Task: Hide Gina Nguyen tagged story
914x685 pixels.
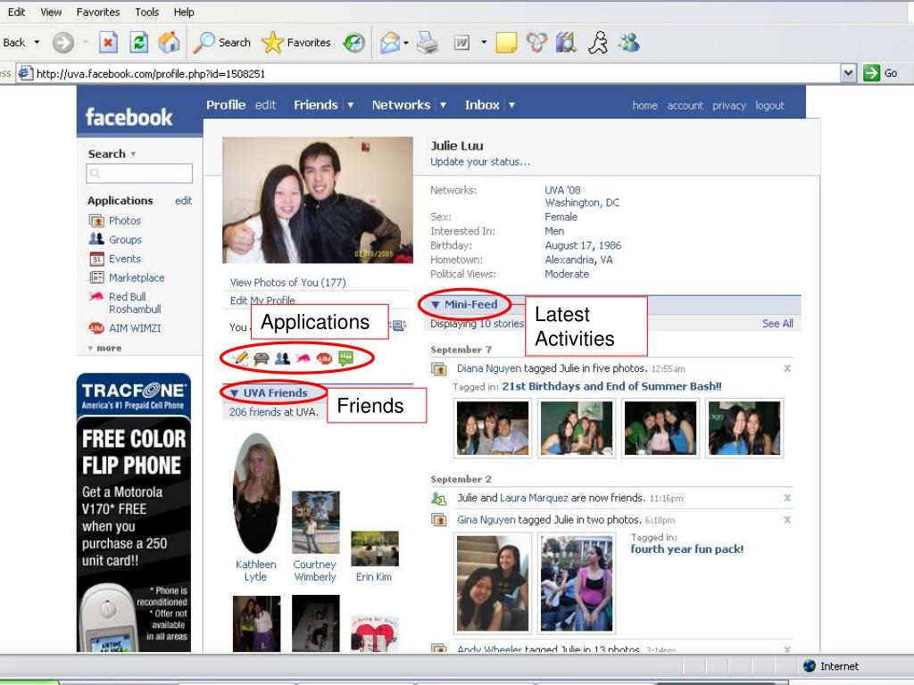Action: 787,520
